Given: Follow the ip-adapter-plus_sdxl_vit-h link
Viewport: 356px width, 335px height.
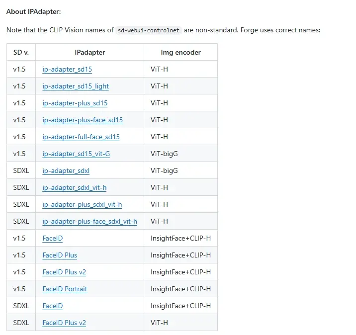Looking at the screenshot, I should coord(82,204).
